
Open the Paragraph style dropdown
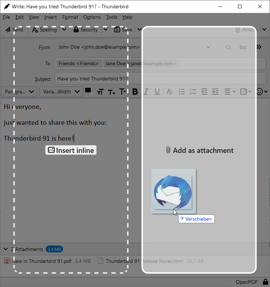19,92
